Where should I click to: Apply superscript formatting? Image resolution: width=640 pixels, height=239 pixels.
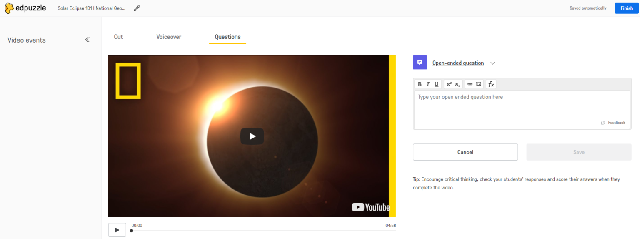[x=449, y=84]
